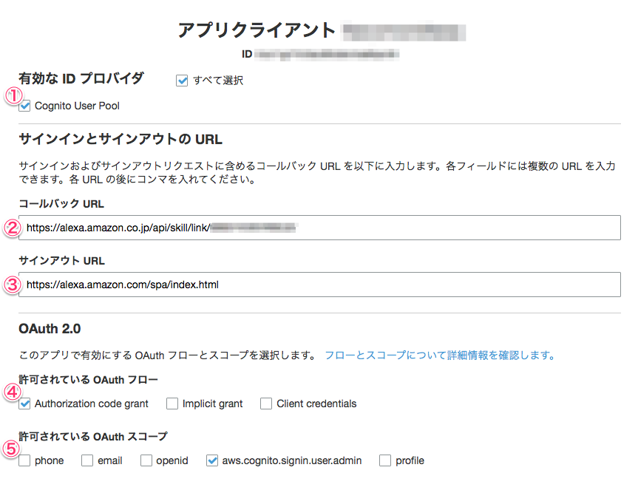This screenshot has width=638, height=490.
Task: Enable the profile scope checkbox
Action: pyautogui.click(x=385, y=460)
